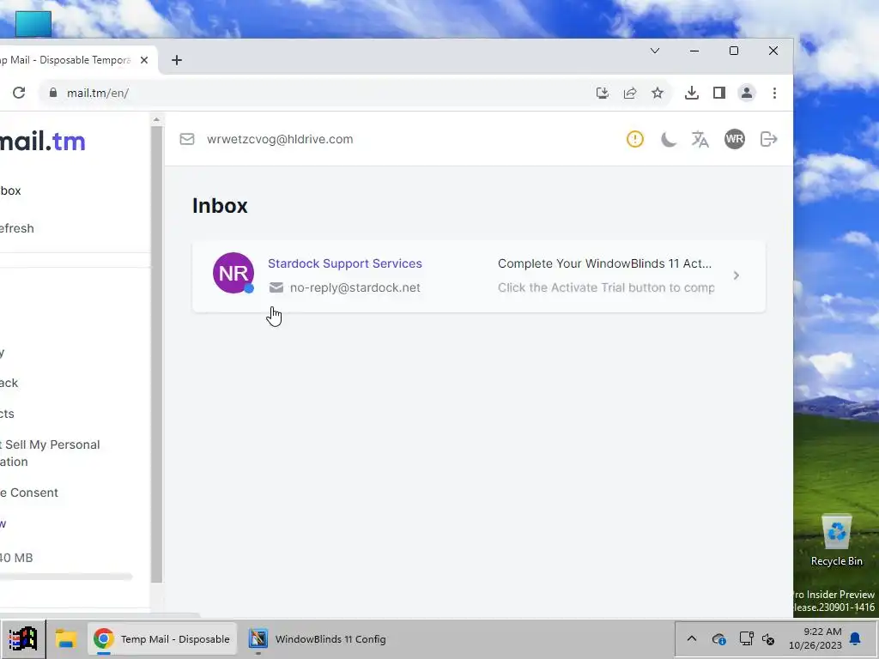Close the Temp Mail tab
Viewport: 879px width, 659px height.
coord(144,60)
